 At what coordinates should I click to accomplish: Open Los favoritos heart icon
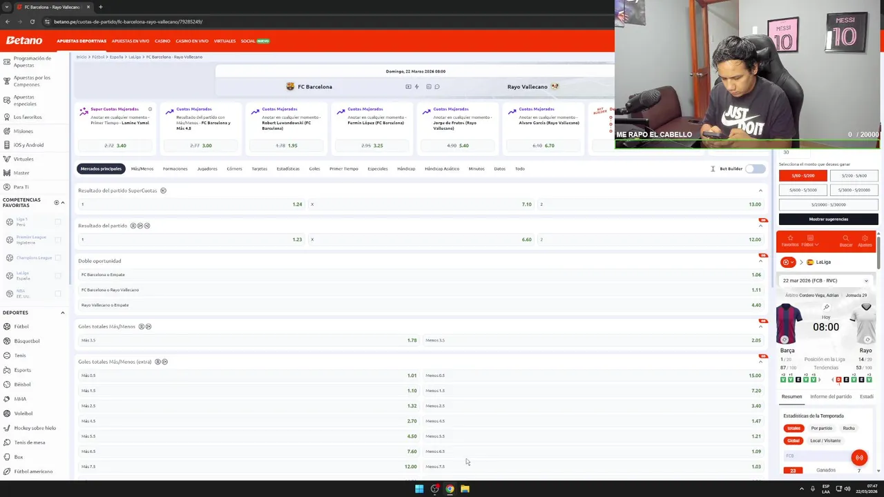pyautogui.click(x=7, y=117)
